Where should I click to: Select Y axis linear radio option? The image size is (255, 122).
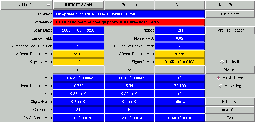pos(230,78)
